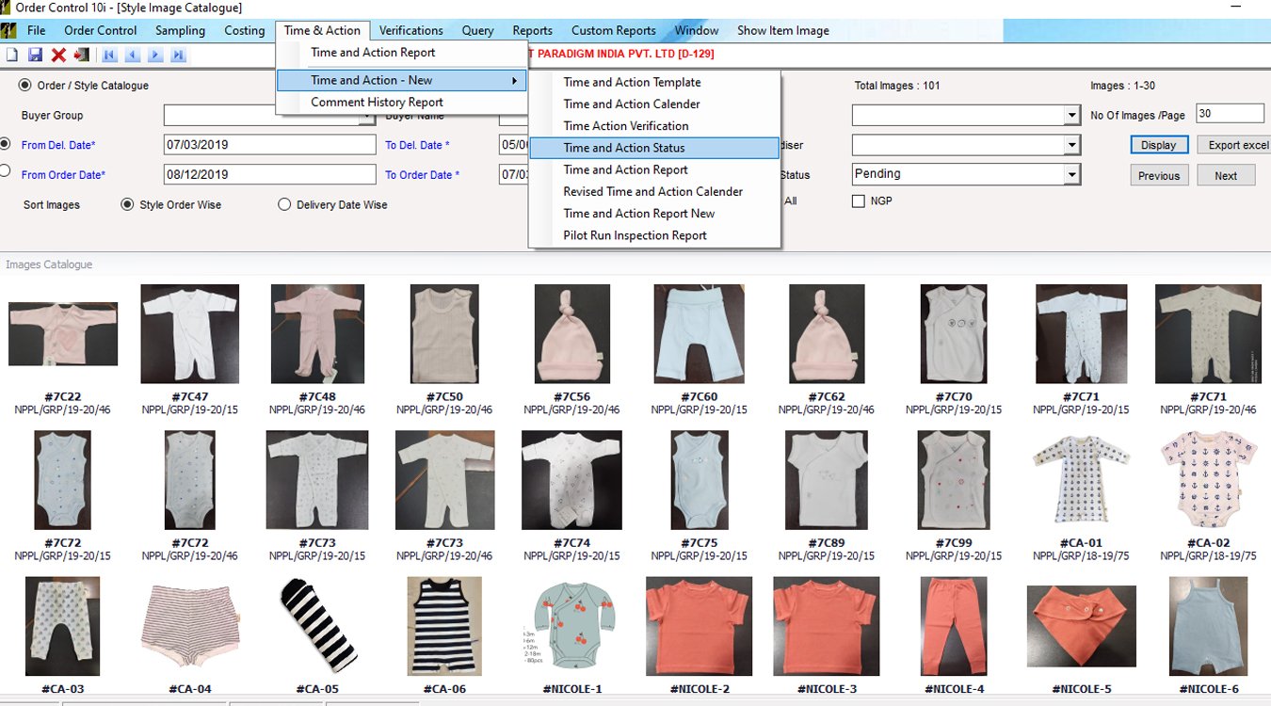Click the Exit door icon in toolbar

[81, 56]
